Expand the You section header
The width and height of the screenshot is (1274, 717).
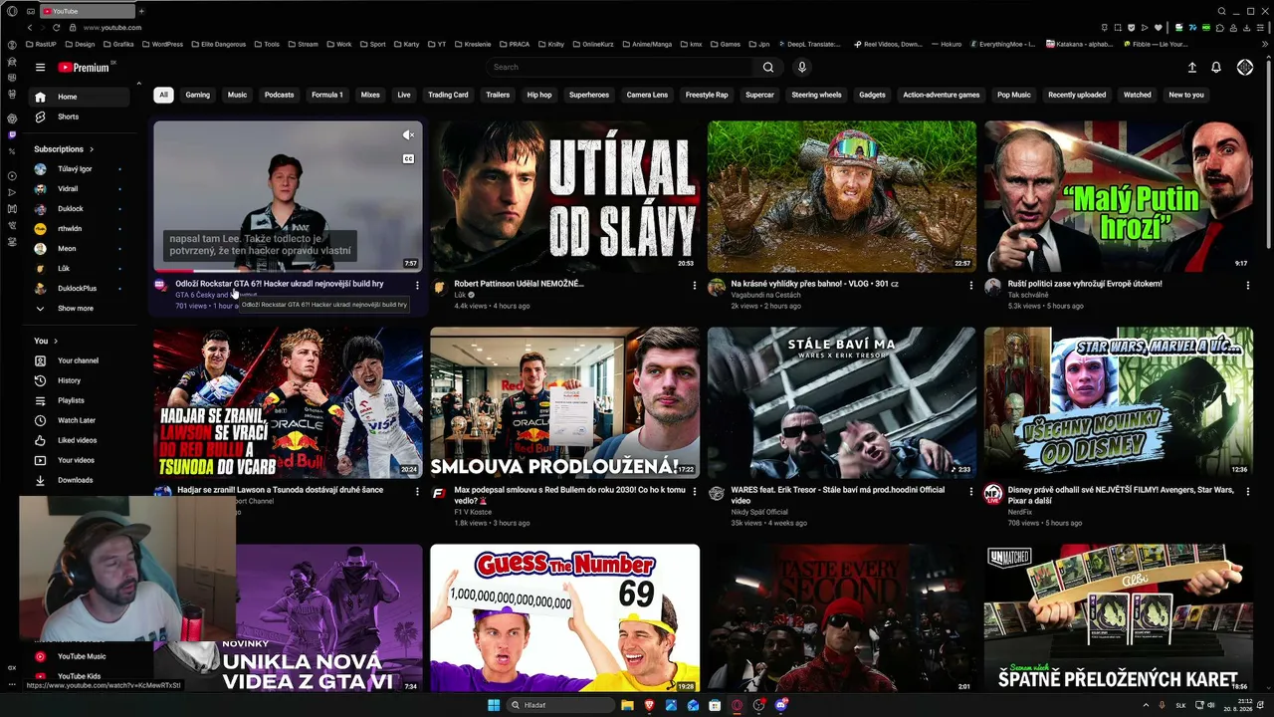(45, 341)
